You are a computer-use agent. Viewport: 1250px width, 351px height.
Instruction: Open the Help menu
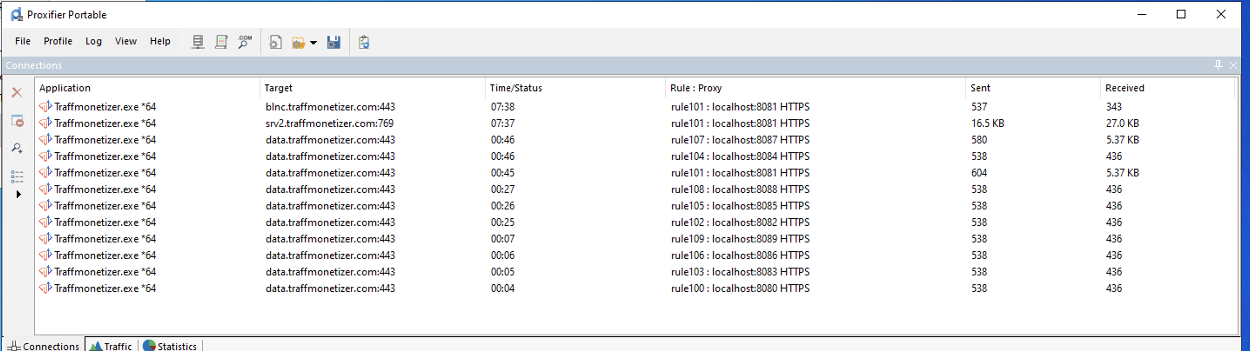tap(160, 41)
